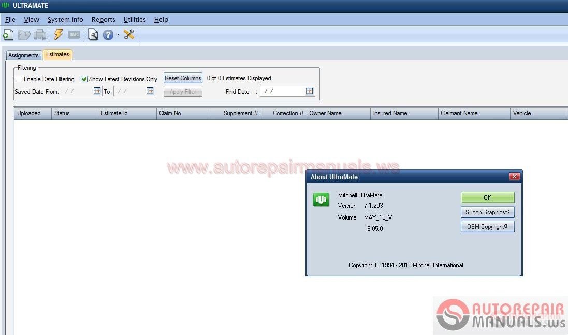This screenshot has width=568, height=335.
Task: Click the volume text MAY_16_V
Action: point(378,217)
